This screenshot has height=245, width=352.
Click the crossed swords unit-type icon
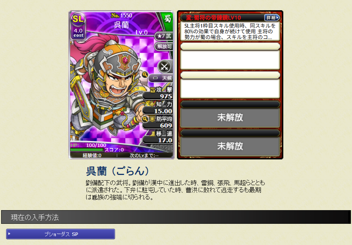click(164, 67)
